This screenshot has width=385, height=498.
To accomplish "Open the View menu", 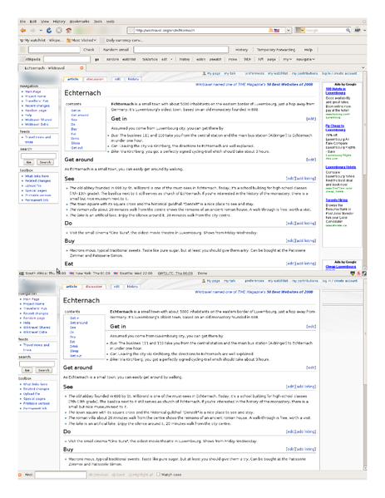I will 45,22.
